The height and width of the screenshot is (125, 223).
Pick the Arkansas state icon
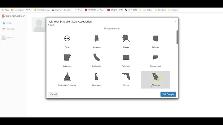click(67, 57)
